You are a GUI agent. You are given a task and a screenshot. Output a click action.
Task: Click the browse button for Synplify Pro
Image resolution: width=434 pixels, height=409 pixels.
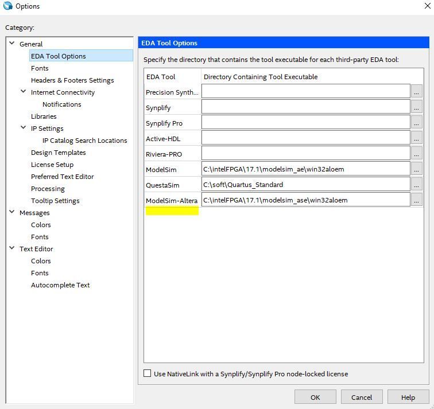[x=417, y=122]
